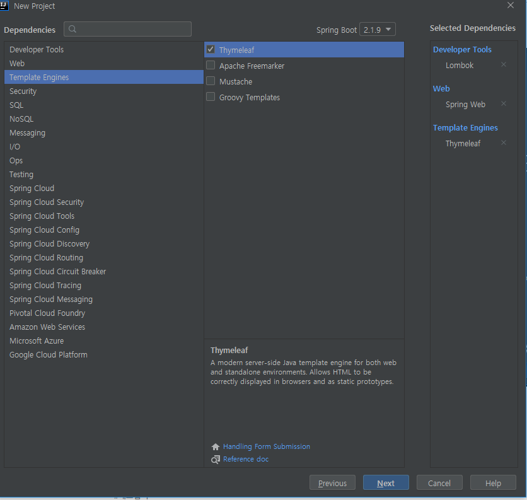
Task: Select the Testing category
Action: 104,174
